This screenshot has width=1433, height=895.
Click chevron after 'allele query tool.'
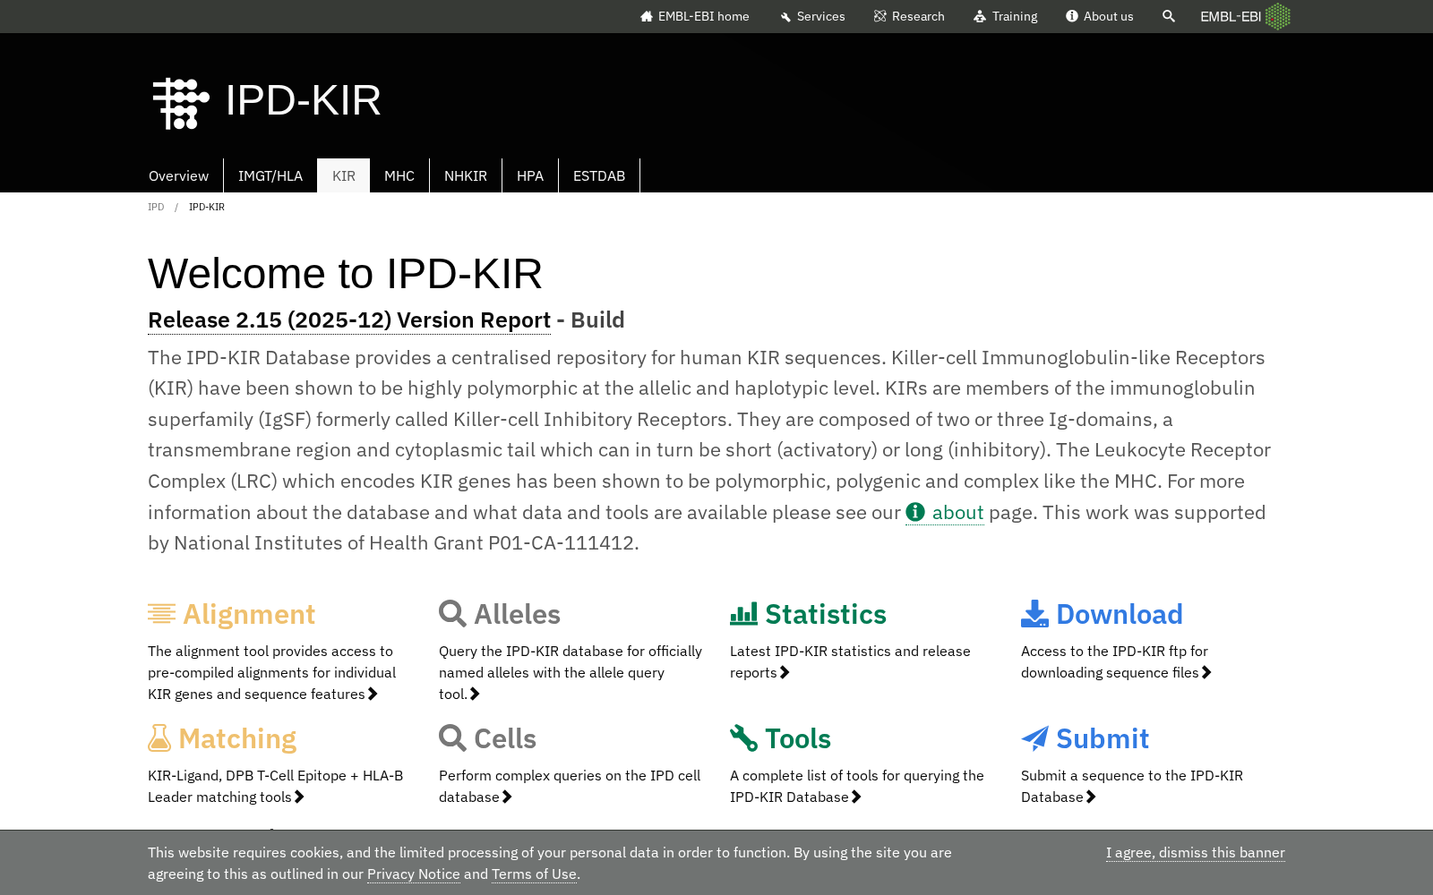(x=475, y=695)
